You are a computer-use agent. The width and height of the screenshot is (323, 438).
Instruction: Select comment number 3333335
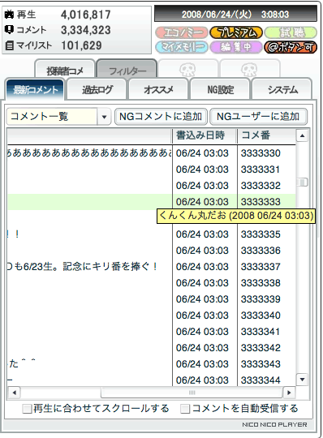click(x=261, y=234)
